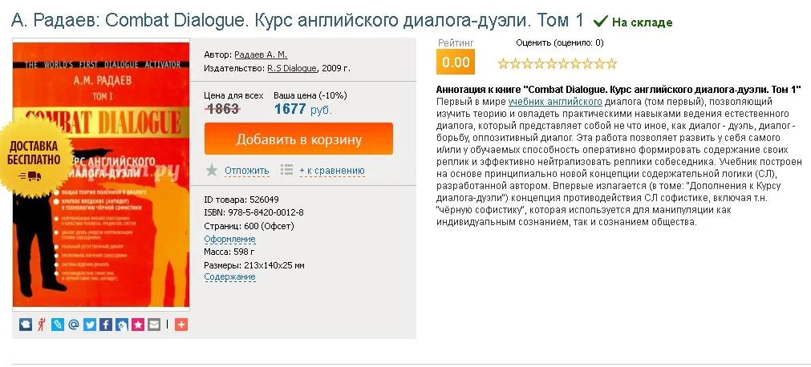
Task: Share the book on Twitter
Action: (89, 325)
